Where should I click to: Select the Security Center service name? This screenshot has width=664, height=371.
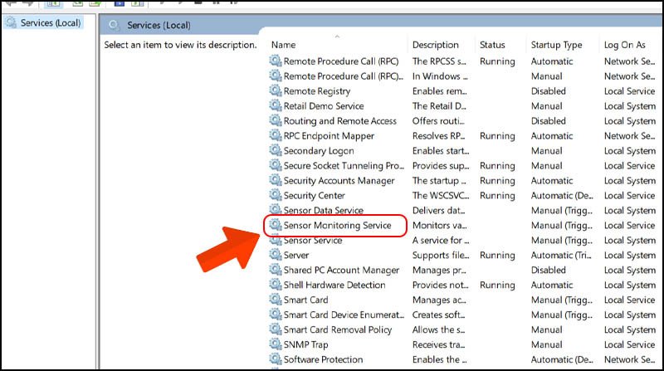pos(315,195)
